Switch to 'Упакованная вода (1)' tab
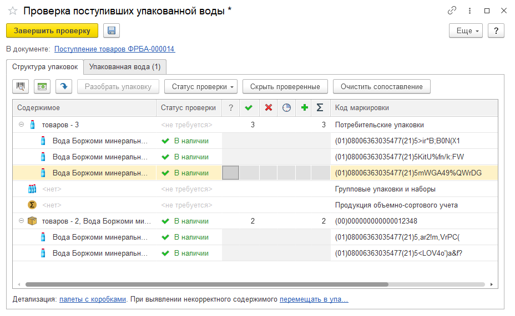The height and width of the screenshot is (316, 515). point(125,67)
